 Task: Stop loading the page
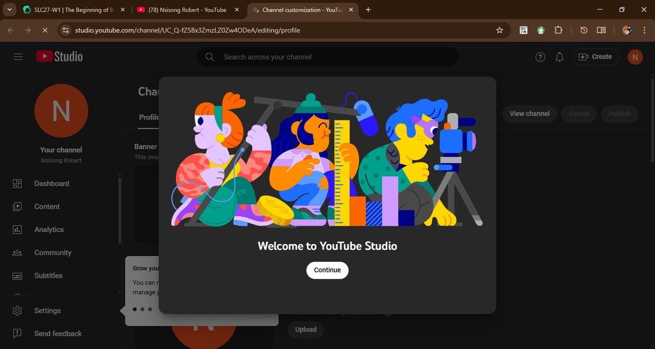[45, 30]
